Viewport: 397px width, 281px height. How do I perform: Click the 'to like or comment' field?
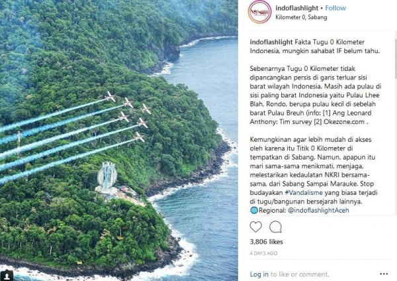coord(300,274)
